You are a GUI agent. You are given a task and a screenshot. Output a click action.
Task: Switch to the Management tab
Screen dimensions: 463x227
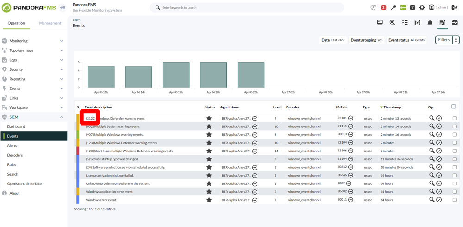50,23
